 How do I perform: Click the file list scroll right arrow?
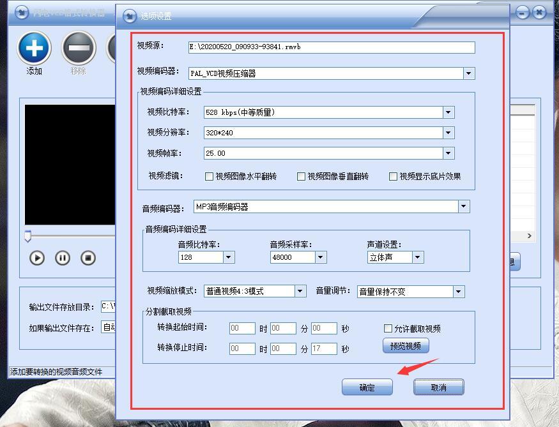click(x=530, y=236)
